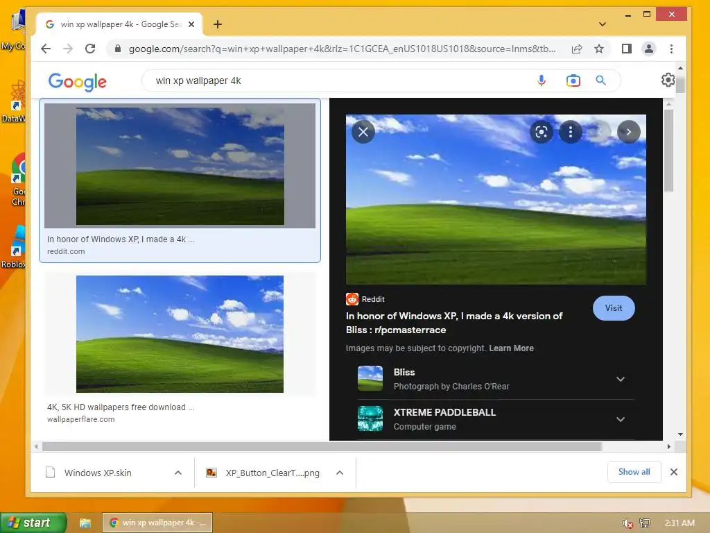
Task: Open the file explorer taskbar icon
Action: coord(85,523)
